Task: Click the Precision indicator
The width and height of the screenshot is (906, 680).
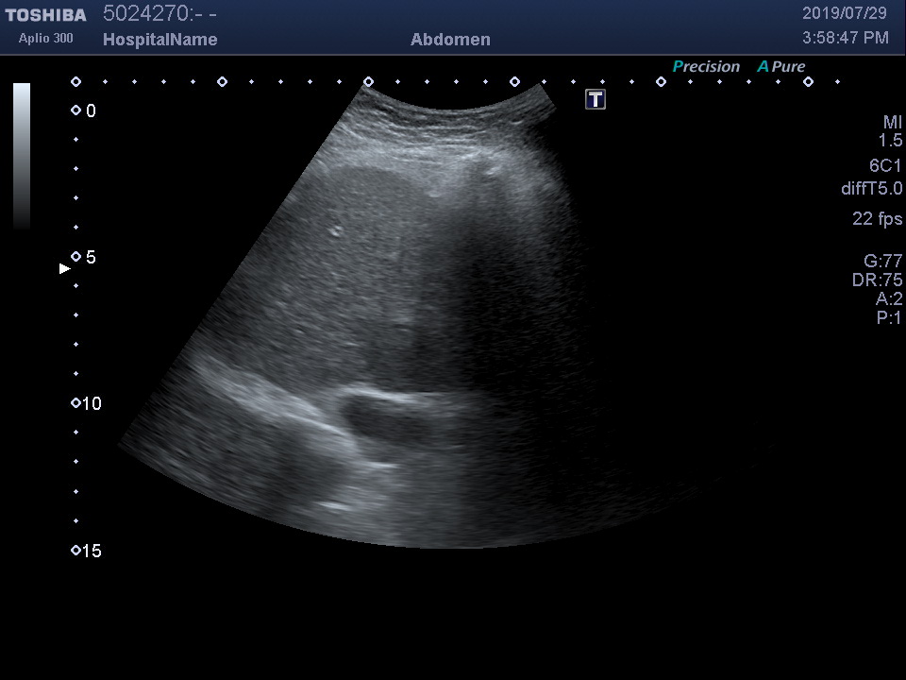Action: point(706,66)
